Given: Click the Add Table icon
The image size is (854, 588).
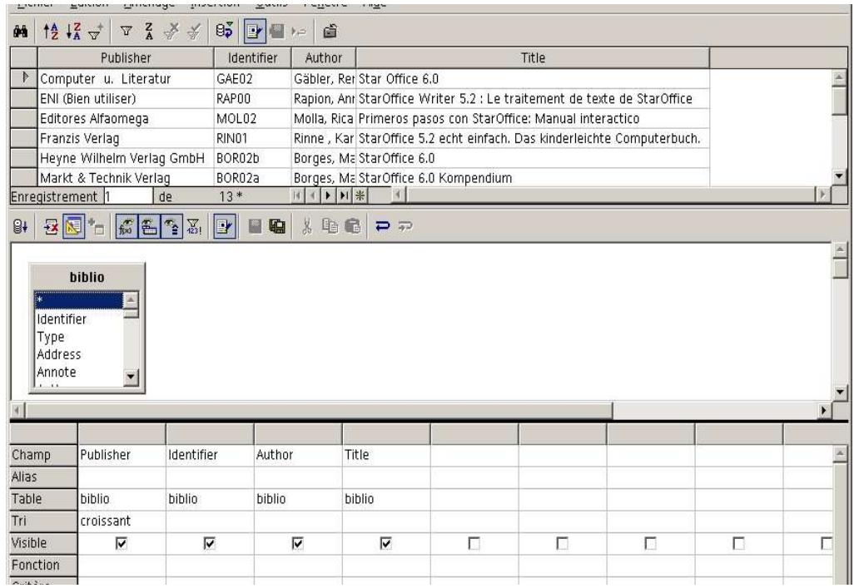Looking at the screenshot, I should [x=96, y=226].
